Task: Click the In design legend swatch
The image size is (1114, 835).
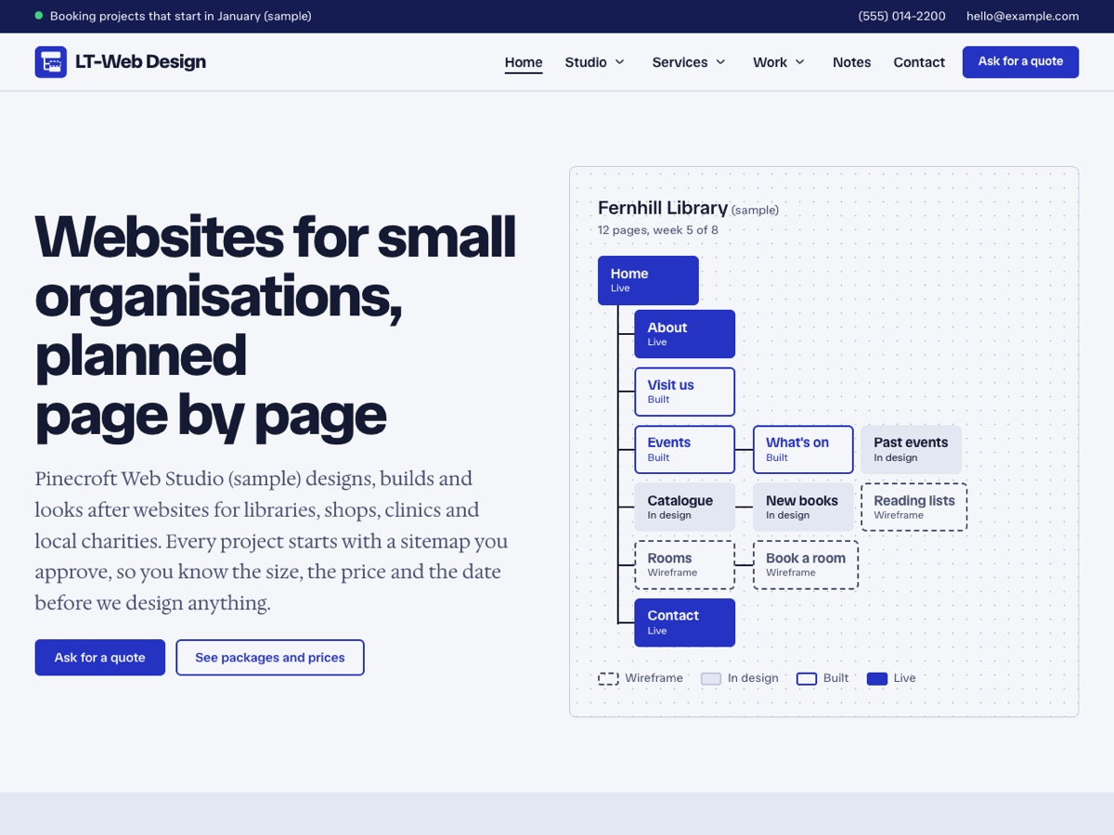Action: (711, 678)
